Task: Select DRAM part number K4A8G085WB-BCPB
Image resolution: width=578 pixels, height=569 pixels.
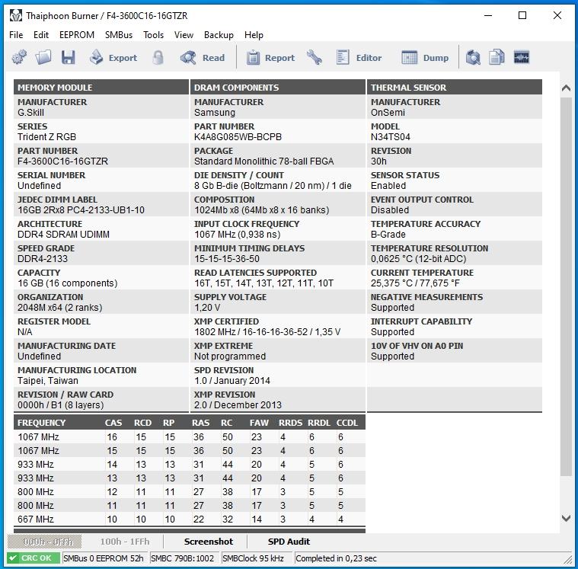Action: pos(238,137)
